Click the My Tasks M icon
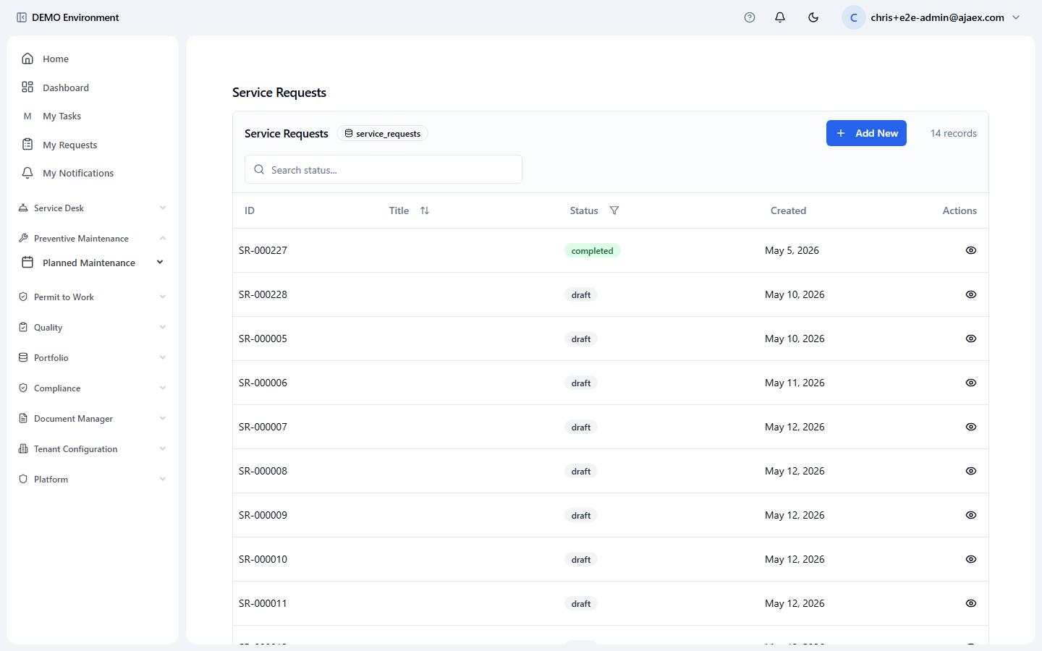This screenshot has width=1042, height=651. (27, 116)
